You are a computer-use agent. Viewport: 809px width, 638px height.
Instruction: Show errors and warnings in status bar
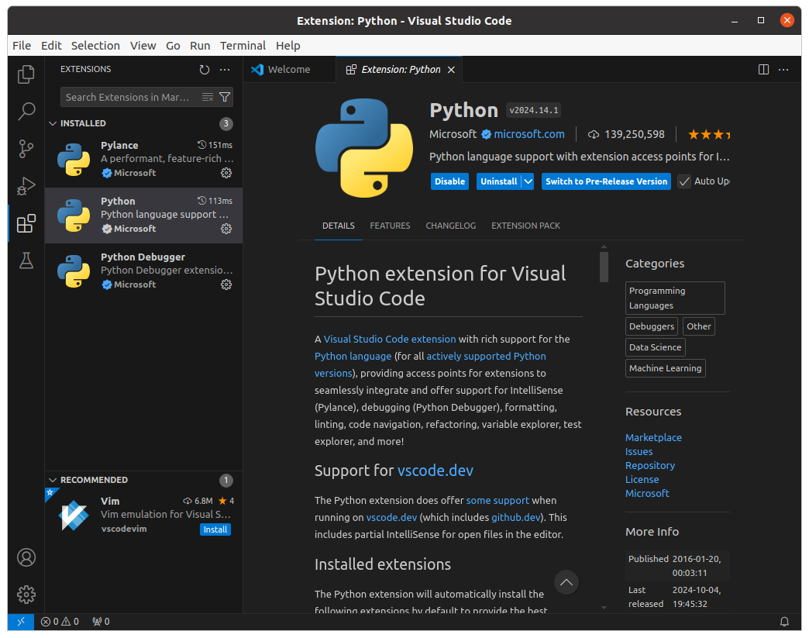click(x=60, y=622)
